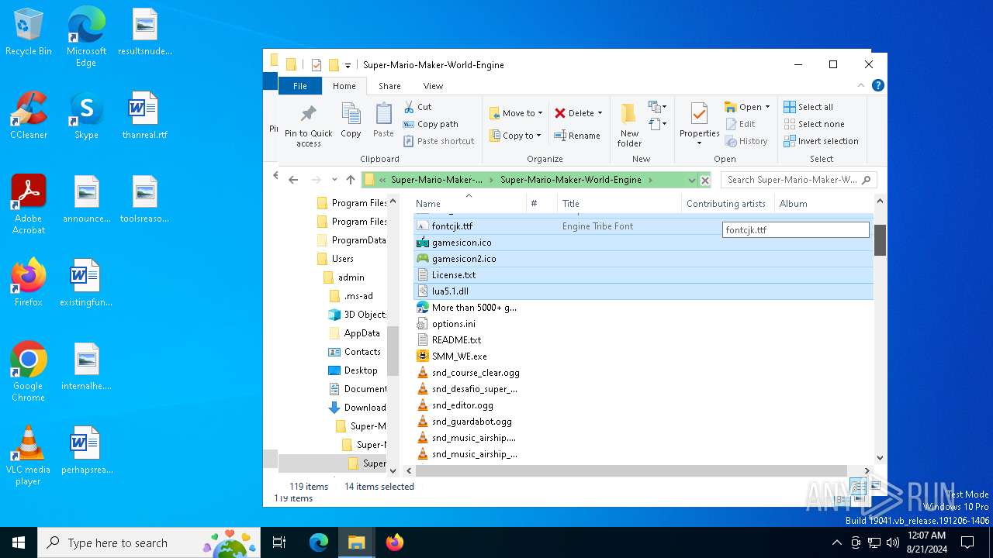Go back to previous folder
The width and height of the screenshot is (993, 558).
coord(293,180)
